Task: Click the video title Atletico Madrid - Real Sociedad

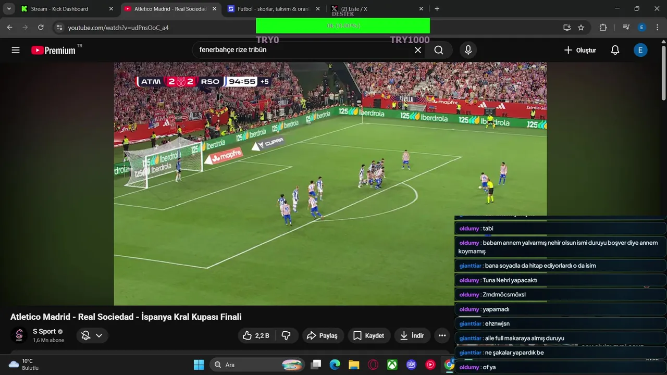Action: pos(126,317)
